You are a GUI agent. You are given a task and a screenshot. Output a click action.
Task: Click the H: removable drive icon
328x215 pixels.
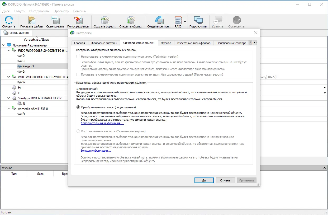(14, 87)
